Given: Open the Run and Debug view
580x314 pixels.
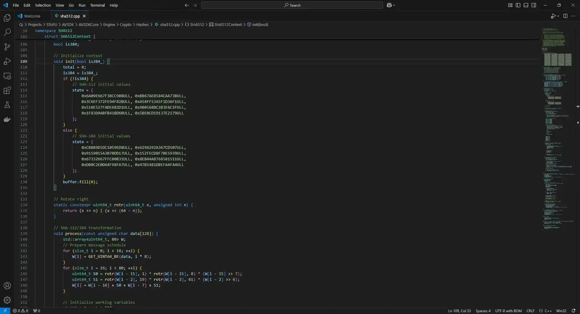Looking at the screenshot, I should 7,61.
